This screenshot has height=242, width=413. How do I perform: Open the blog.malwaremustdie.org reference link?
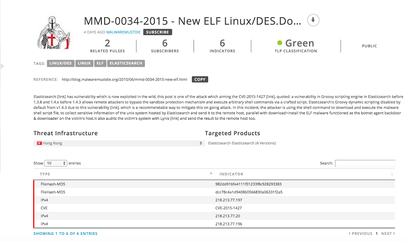tap(124, 80)
